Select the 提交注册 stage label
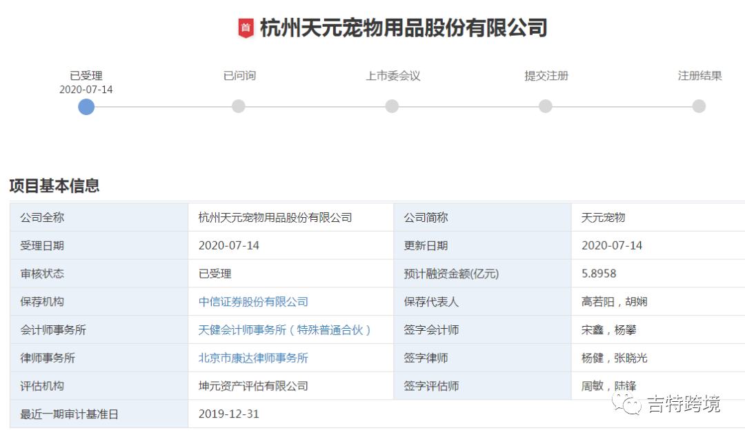 tap(545, 76)
